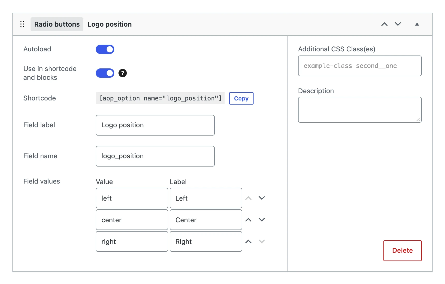
Task: Edit the 'right' value field
Action: pyautogui.click(x=132, y=241)
